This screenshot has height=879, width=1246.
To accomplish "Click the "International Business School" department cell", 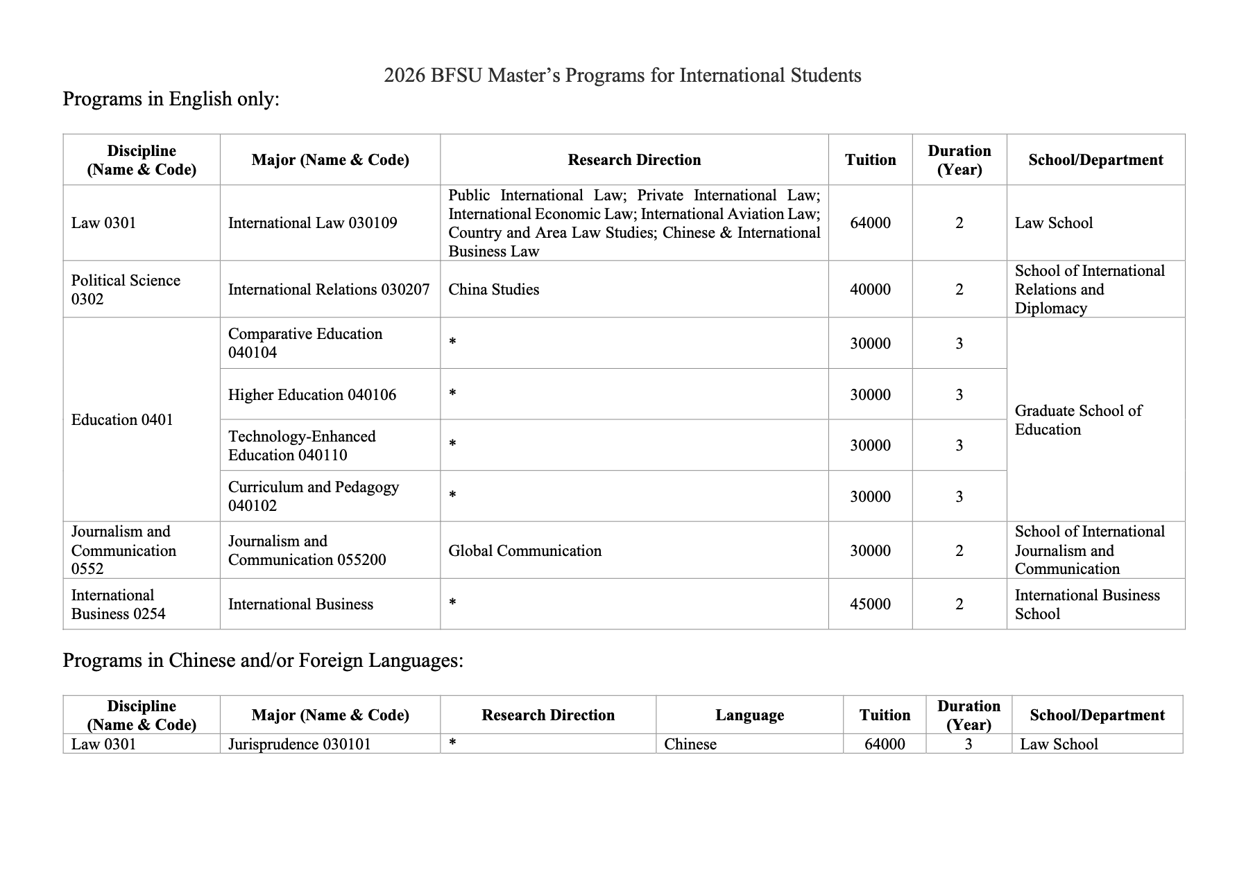I will (x=1086, y=604).
